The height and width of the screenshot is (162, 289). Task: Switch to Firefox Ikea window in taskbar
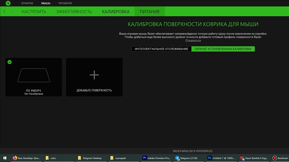point(26,158)
